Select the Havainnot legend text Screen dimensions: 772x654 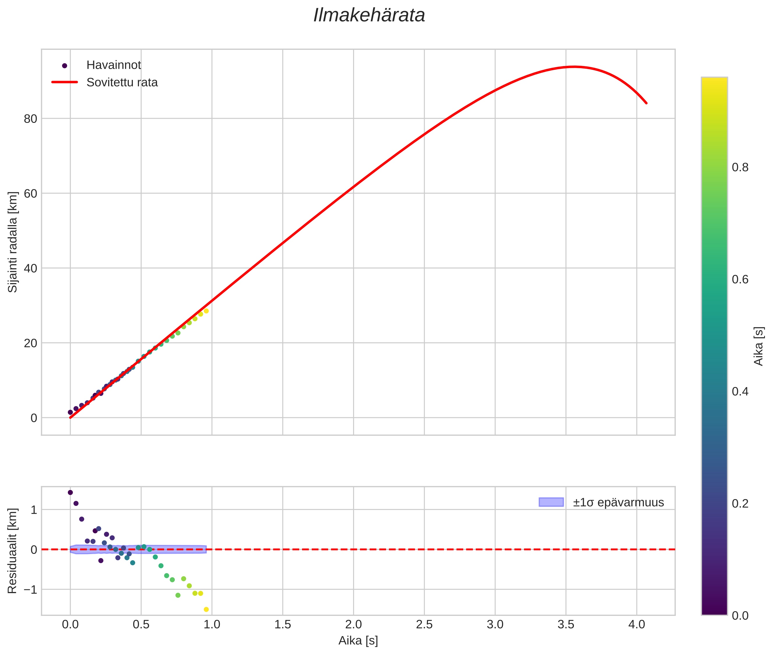pos(114,65)
